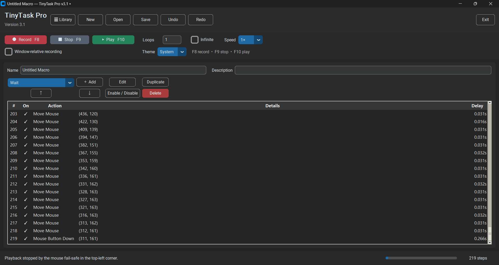Redo the last undone change

201,20
